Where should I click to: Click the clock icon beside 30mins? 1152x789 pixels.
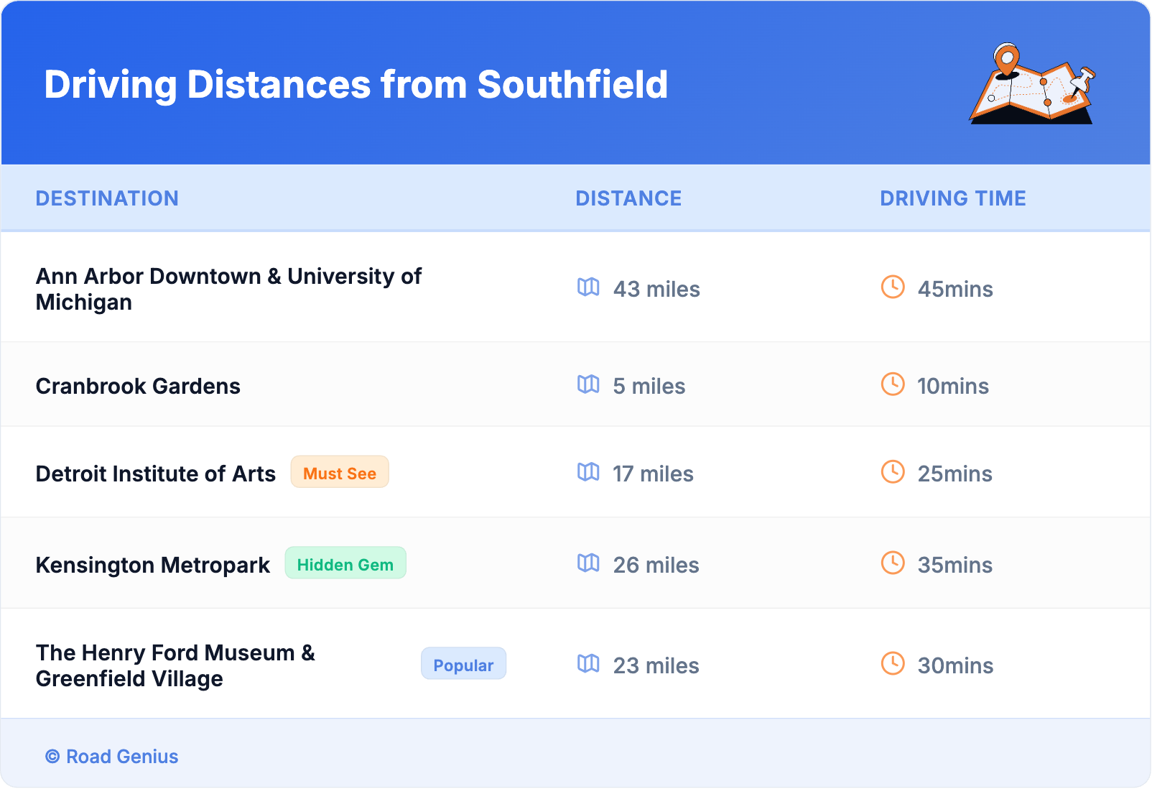click(893, 664)
